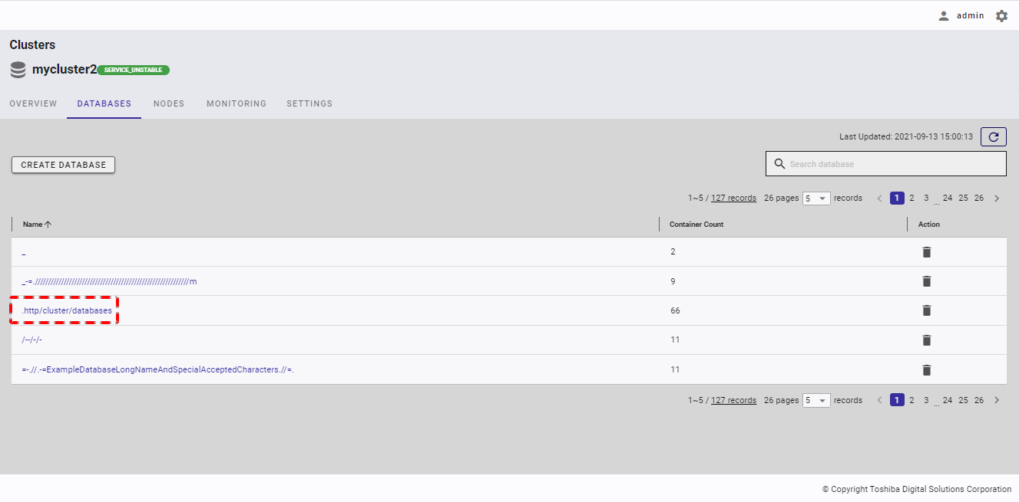Go to next page using top arrow
Image resolution: width=1019 pixels, height=502 pixels.
[x=997, y=199]
